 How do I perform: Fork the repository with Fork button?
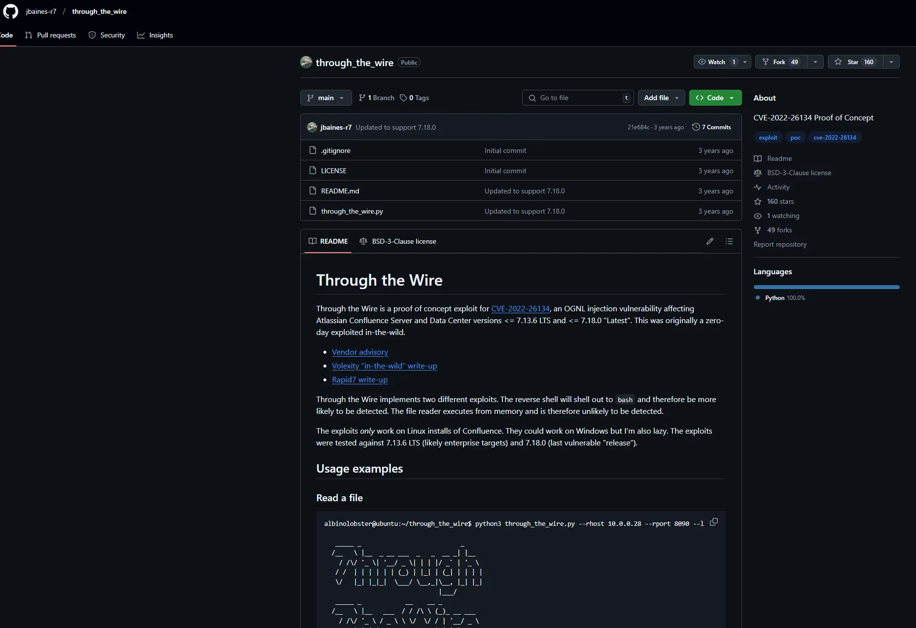tap(781, 62)
